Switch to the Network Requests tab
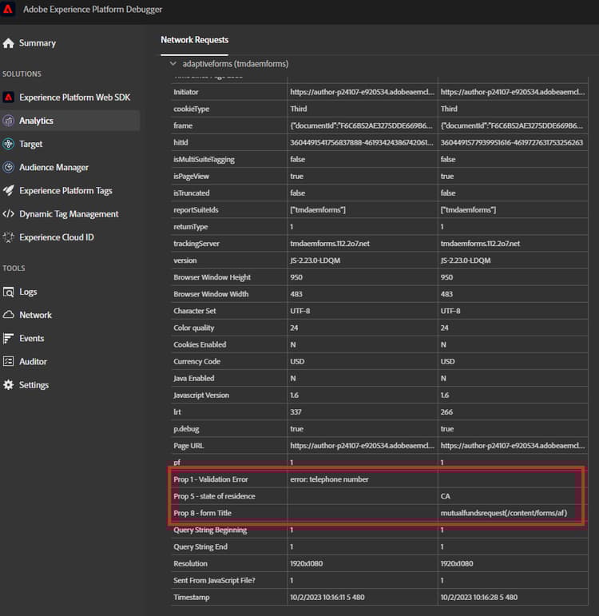 click(x=194, y=40)
